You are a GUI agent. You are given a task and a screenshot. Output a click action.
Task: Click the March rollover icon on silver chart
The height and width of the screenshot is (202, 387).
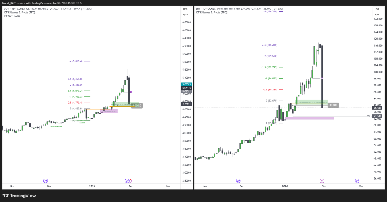[x=357, y=181]
